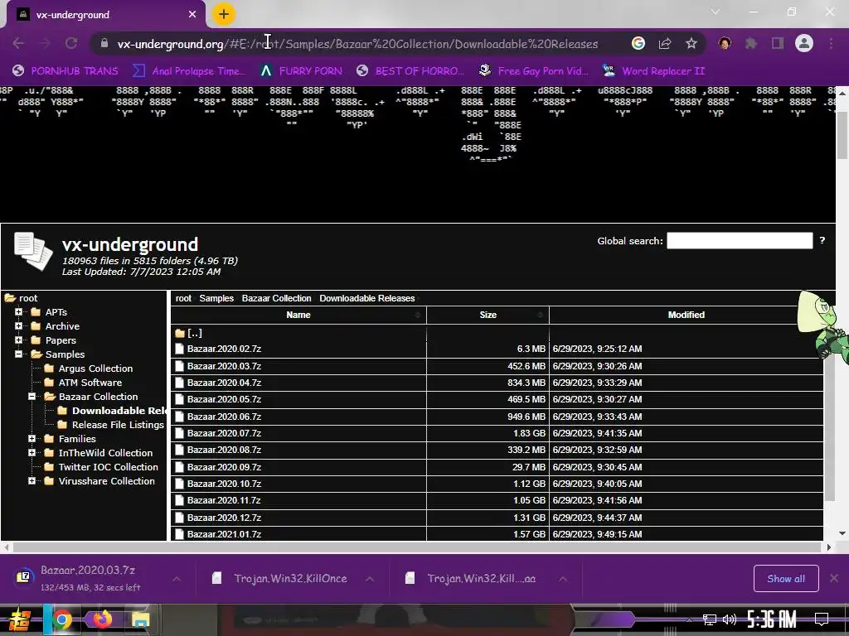Image resolution: width=849 pixels, height=636 pixels.
Task: Click the Argus Collection folder icon
Action: [x=49, y=369]
